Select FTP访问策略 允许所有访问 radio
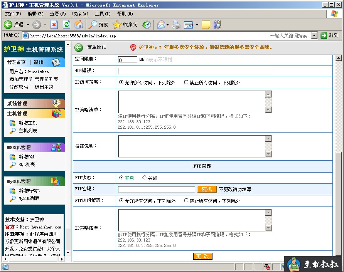This screenshot has width=344, height=272. point(121,200)
